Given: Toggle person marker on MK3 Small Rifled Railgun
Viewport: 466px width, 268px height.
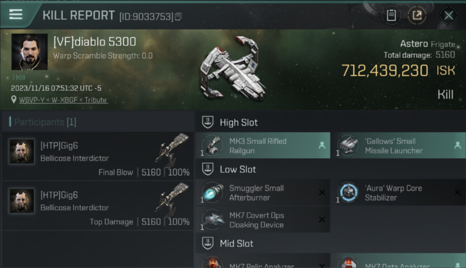Looking at the screenshot, I should (322, 145).
